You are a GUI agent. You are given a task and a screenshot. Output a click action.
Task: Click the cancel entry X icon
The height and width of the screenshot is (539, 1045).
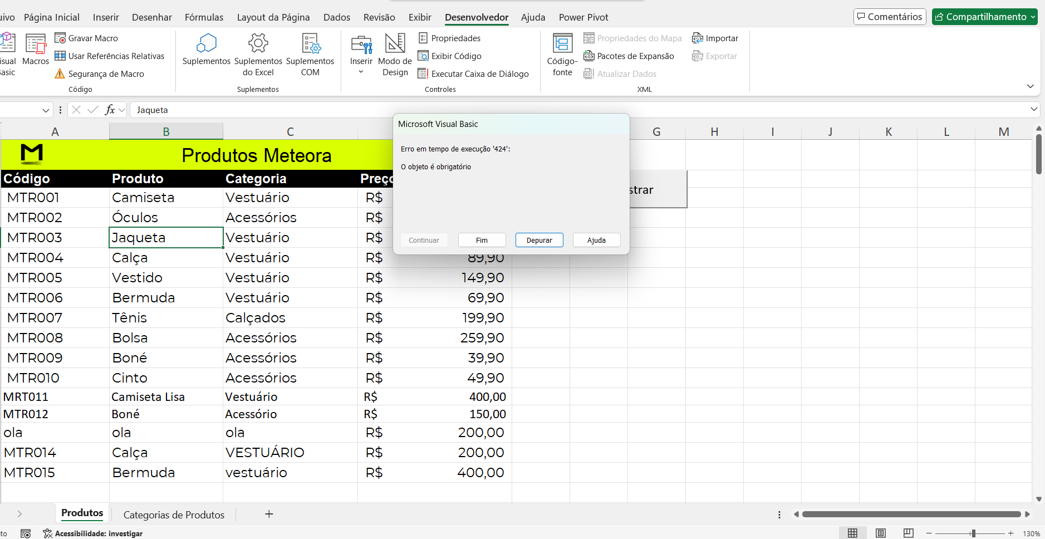(x=76, y=110)
